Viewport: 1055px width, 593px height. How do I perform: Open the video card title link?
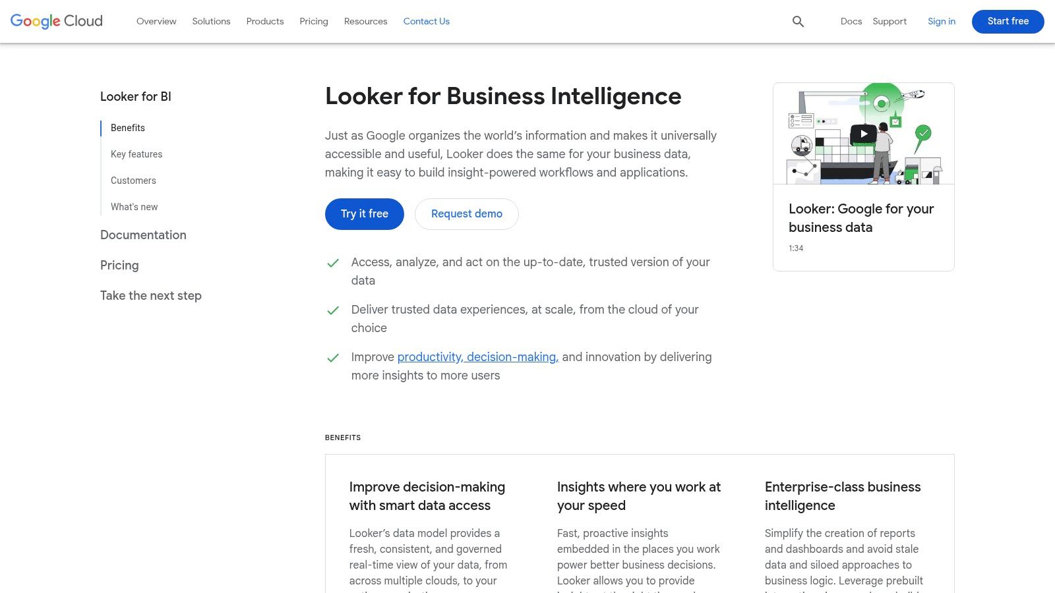pyautogui.click(x=861, y=218)
